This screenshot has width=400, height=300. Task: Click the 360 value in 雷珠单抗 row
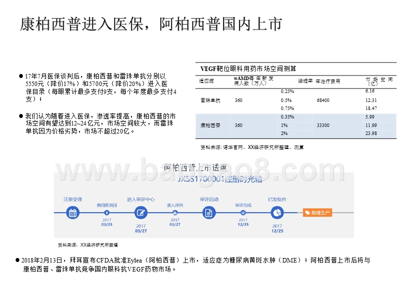238,100
